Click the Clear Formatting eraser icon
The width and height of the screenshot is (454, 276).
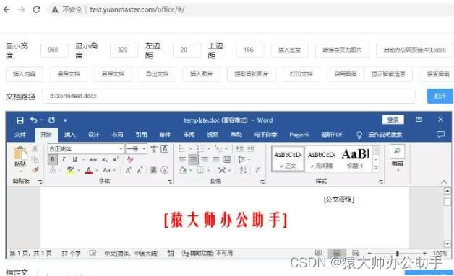pyautogui.click(x=130, y=159)
